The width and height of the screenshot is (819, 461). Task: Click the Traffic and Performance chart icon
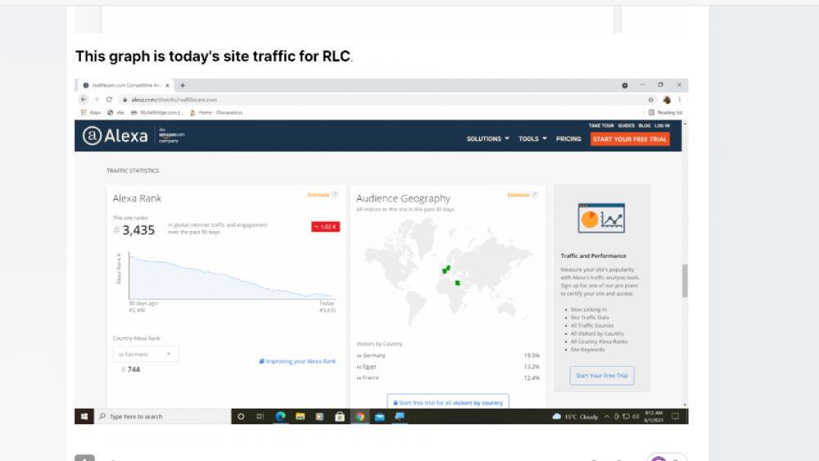[601, 219]
